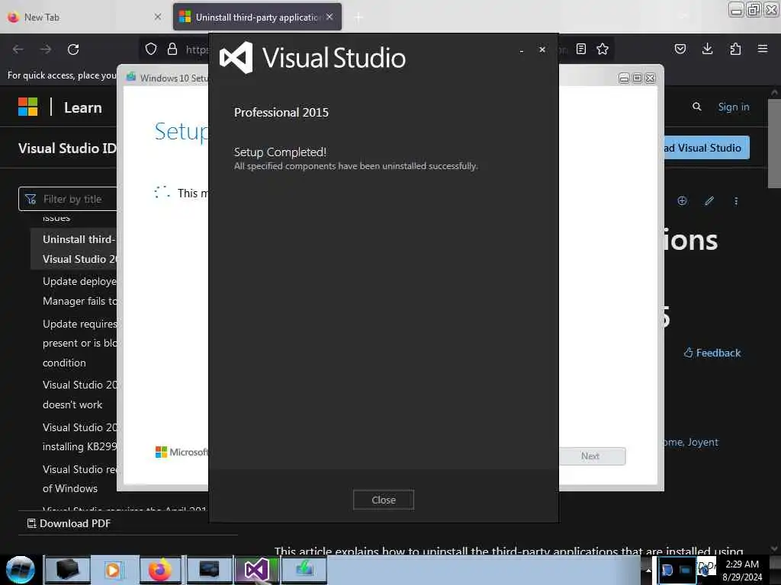This screenshot has height=585, width=781.
Task: Open Update requires sidebar article
Action: [x=79, y=344]
